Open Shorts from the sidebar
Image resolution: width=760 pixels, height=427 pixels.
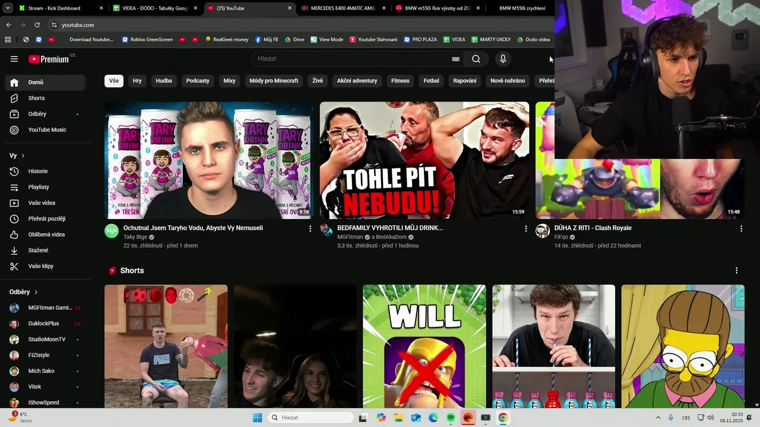pyautogui.click(x=45, y=98)
